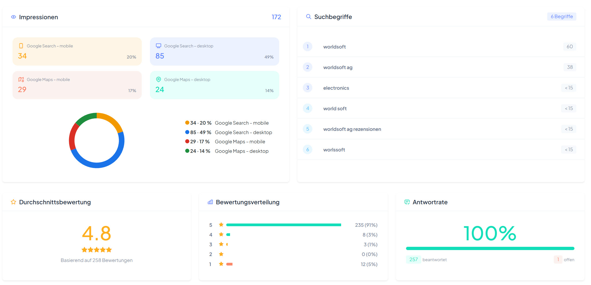Click the eye icon beside Impressionen

point(13,17)
